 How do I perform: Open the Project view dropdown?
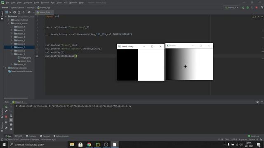tap(8, 12)
